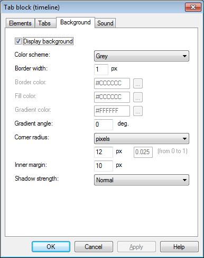Open Help for this dialog
The width and height of the screenshot is (204, 258).
tap(179, 247)
